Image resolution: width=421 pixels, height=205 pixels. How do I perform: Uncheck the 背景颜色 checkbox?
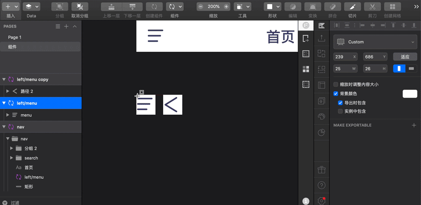tap(335, 94)
